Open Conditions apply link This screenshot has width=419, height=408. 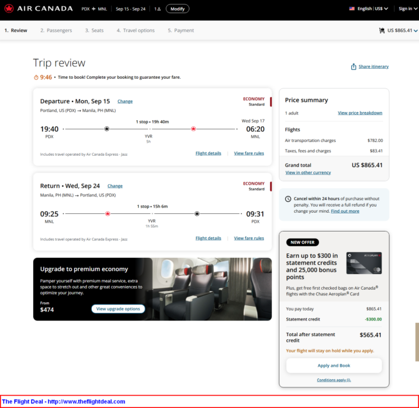click(x=334, y=380)
